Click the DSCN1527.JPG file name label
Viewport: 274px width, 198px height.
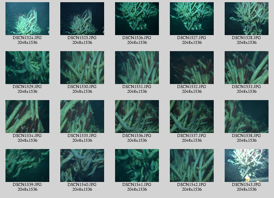(191, 38)
